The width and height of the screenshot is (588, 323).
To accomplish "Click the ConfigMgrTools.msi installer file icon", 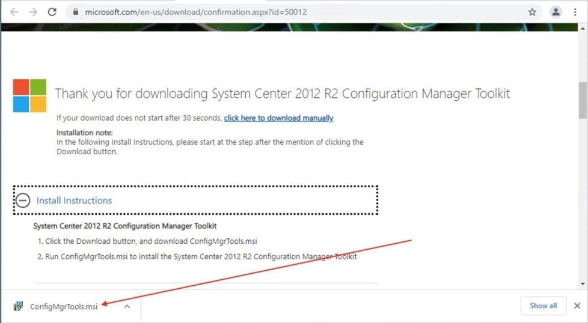I will pyautogui.click(x=18, y=306).
